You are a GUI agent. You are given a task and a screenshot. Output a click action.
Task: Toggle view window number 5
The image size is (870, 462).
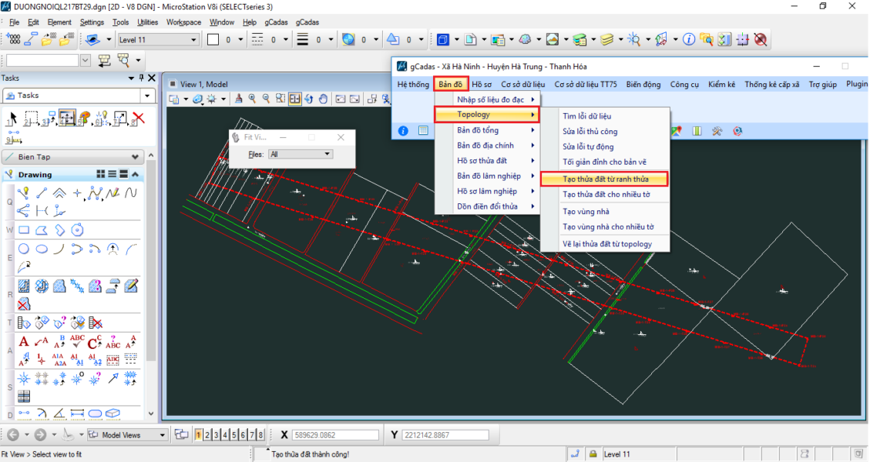234,435
